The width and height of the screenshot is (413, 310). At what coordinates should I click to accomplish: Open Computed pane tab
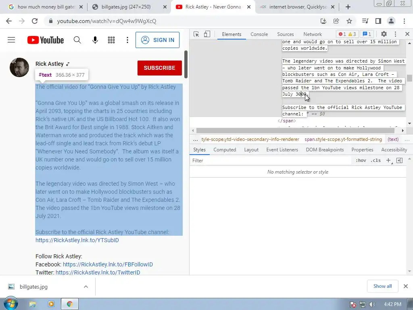click(225, 150)
